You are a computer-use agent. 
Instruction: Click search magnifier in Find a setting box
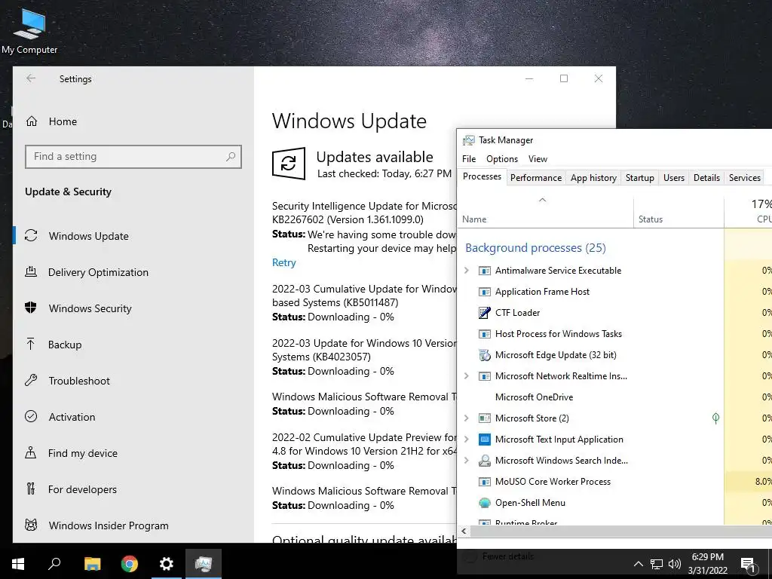tap(231, 157)
